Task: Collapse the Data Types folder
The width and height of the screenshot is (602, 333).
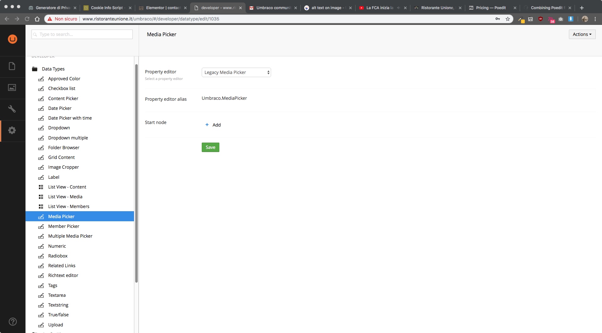Action: pyautogui.click(x=35, y=69)
